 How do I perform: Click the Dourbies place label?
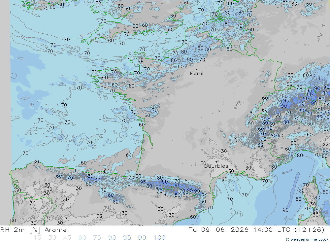[216, 166]
